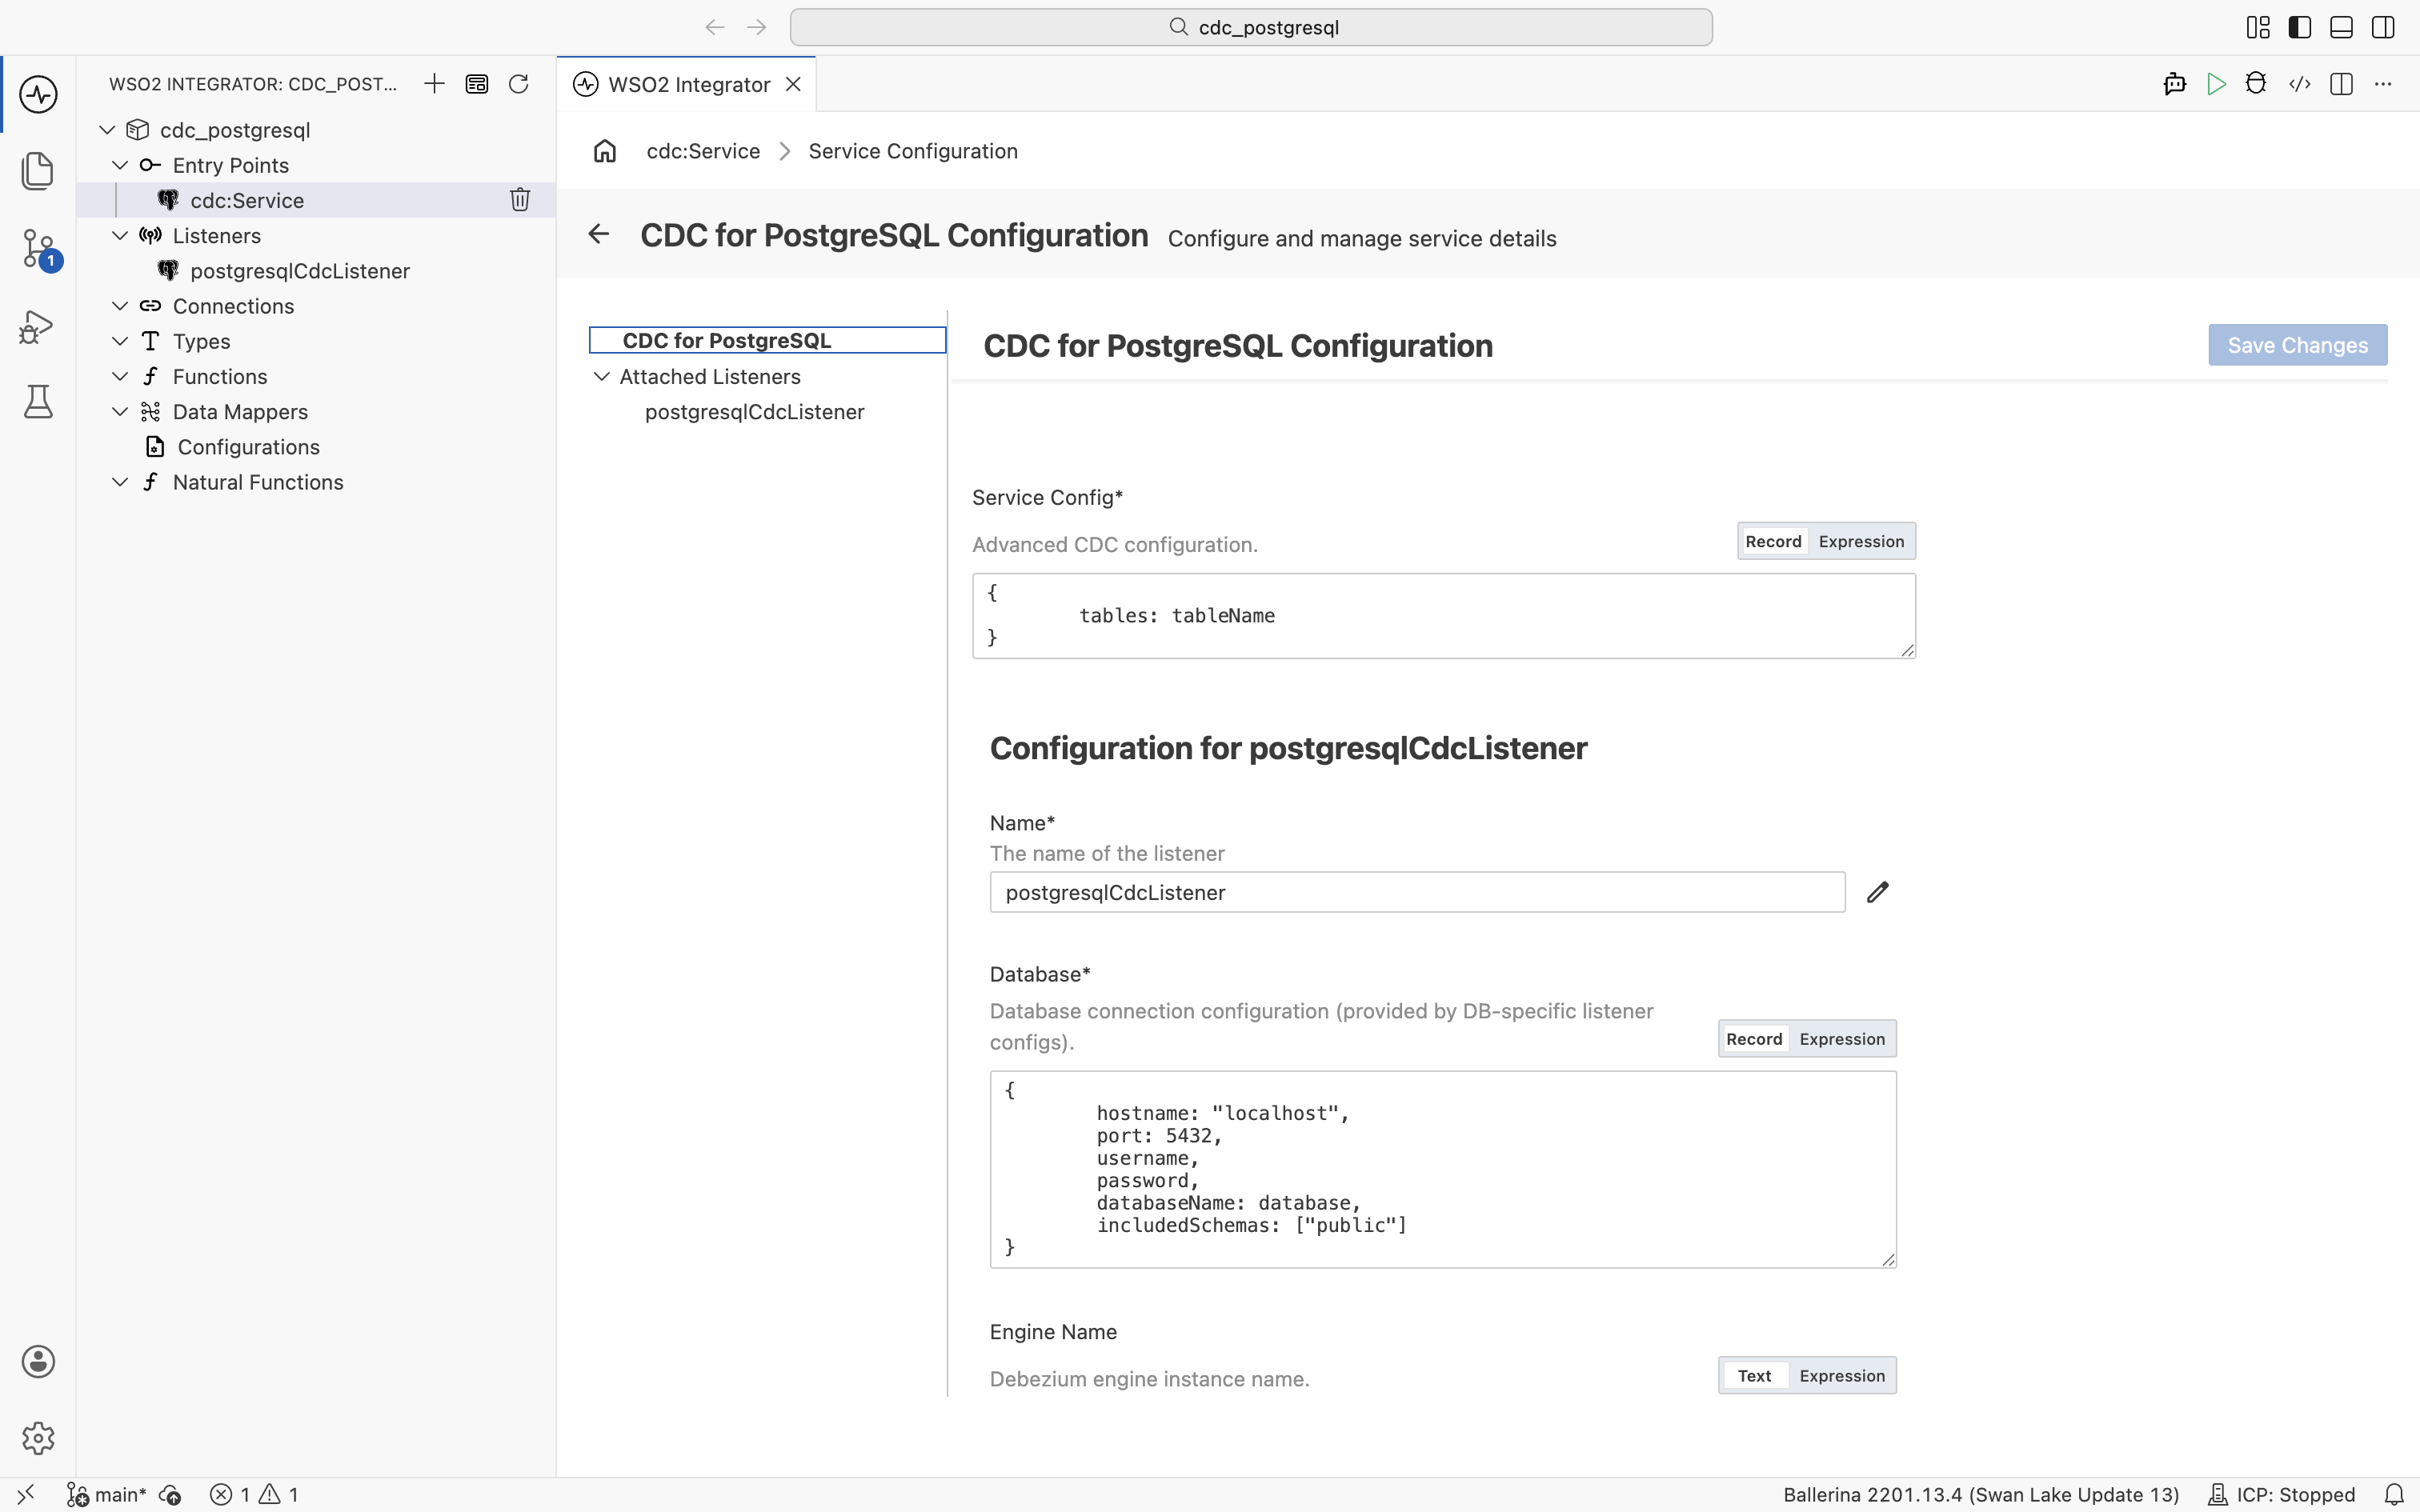Collapse the Listeners tree section
This screenshot has height=1512, width=2420.
tap(120, 235)
